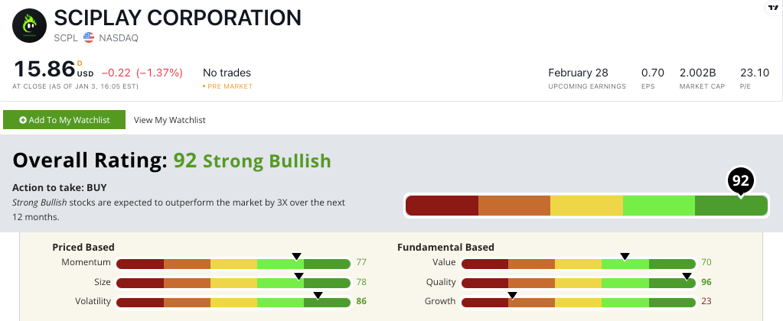Click the Value bar triangle marker

tap(625, 257)
